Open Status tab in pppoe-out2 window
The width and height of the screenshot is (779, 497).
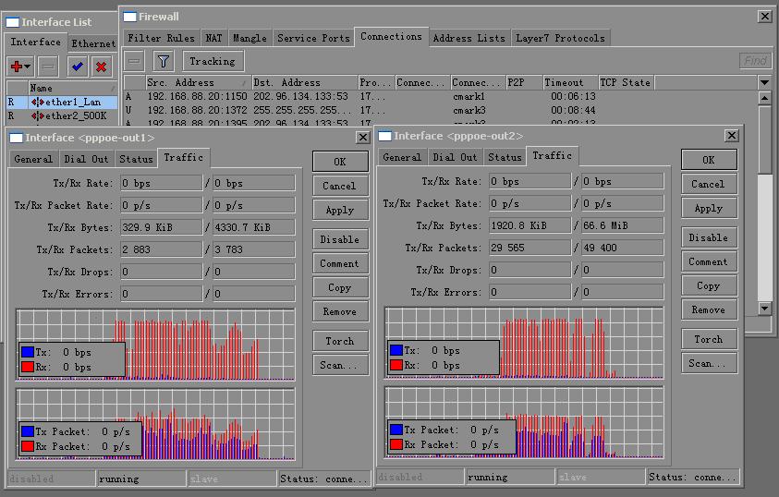tap(505, 157)
